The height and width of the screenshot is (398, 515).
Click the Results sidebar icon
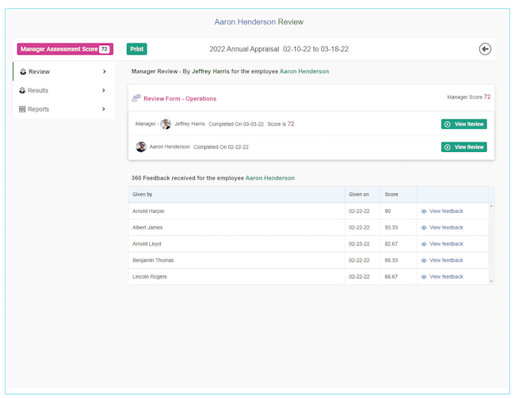[22, 90]
